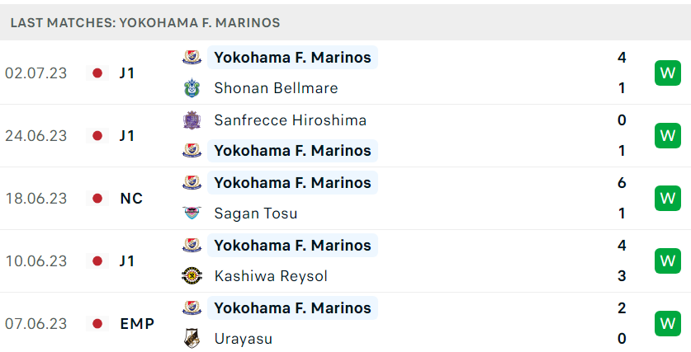Open Urayasu team page

click(x=244, y=339)
